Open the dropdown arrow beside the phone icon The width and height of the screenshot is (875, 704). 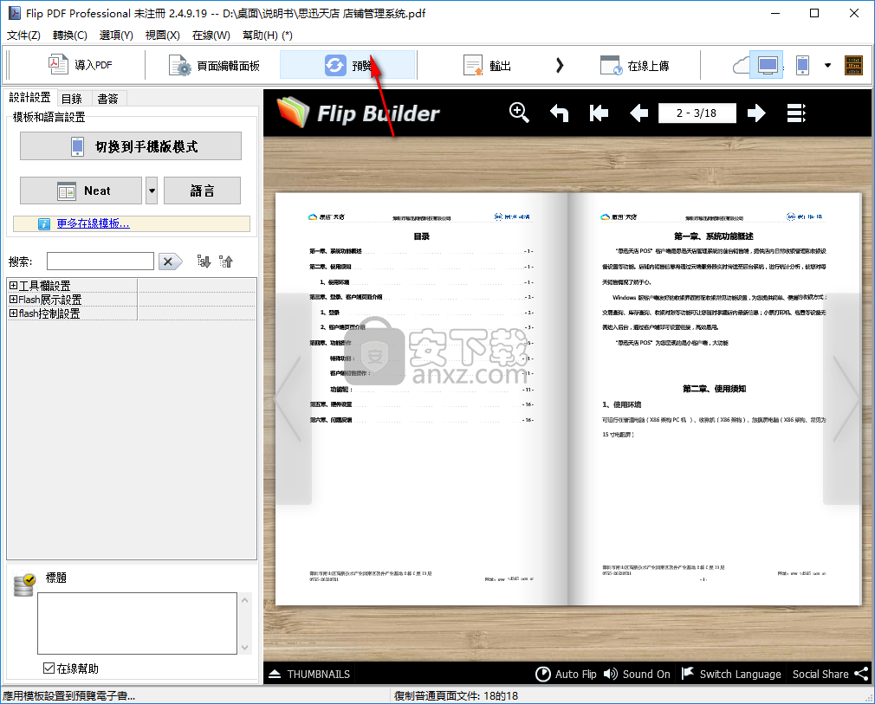coord(827,65)
